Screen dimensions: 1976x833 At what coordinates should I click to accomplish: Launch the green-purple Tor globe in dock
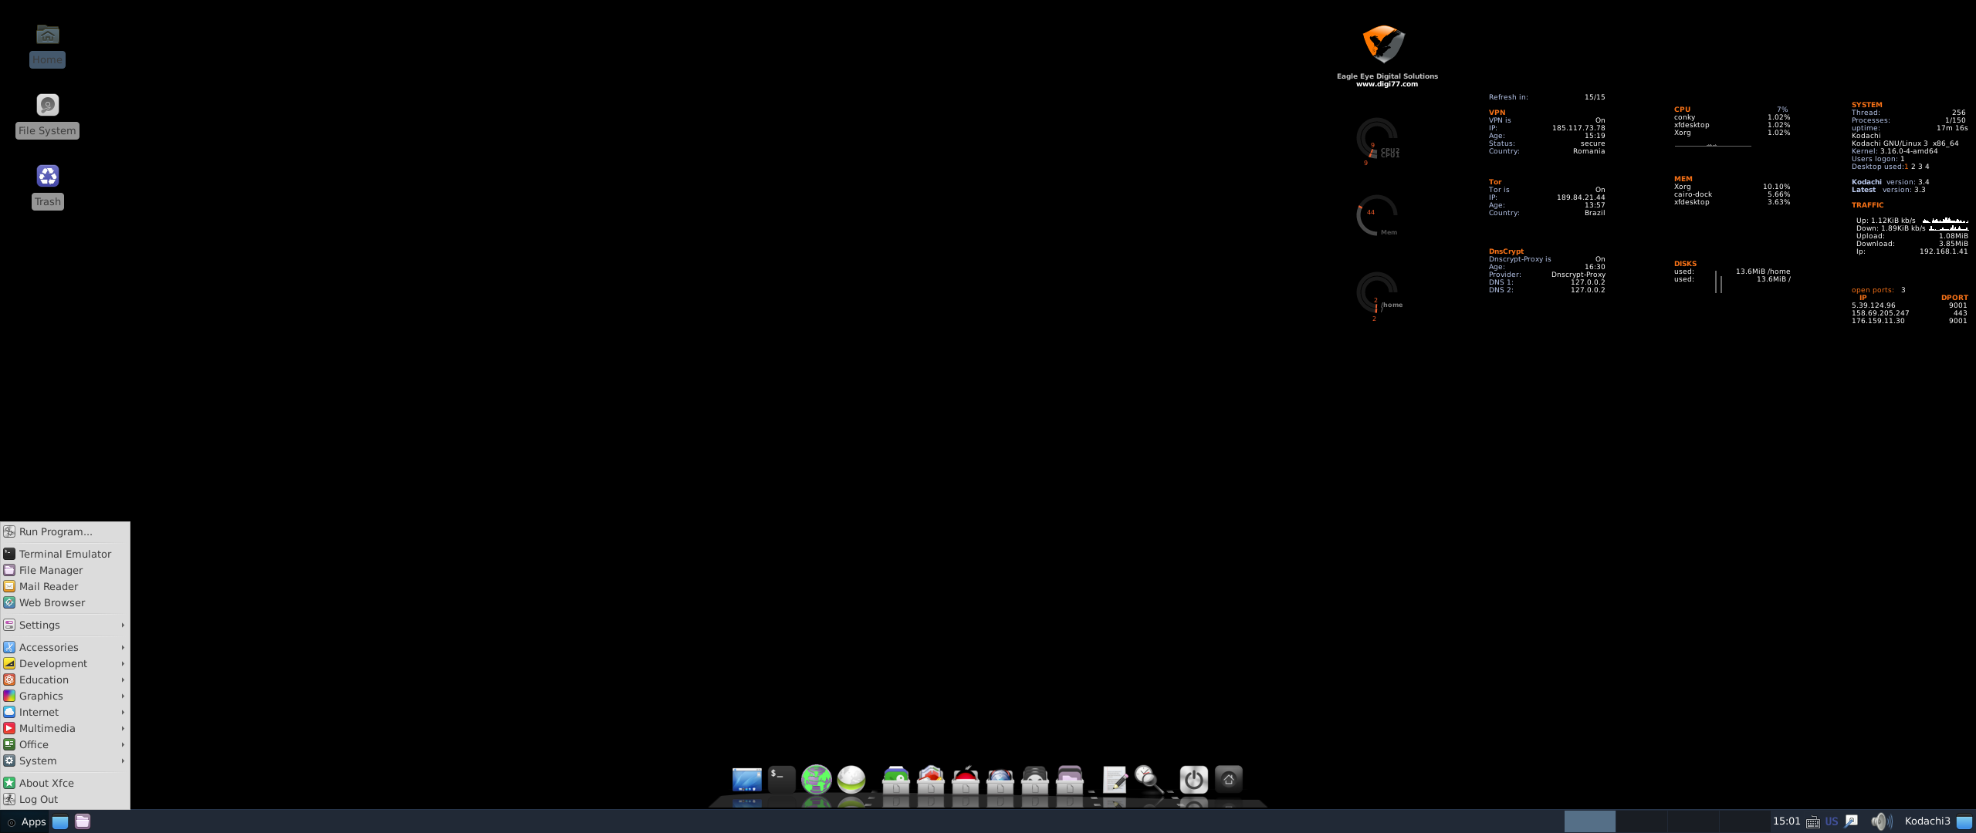pos(816,779)
